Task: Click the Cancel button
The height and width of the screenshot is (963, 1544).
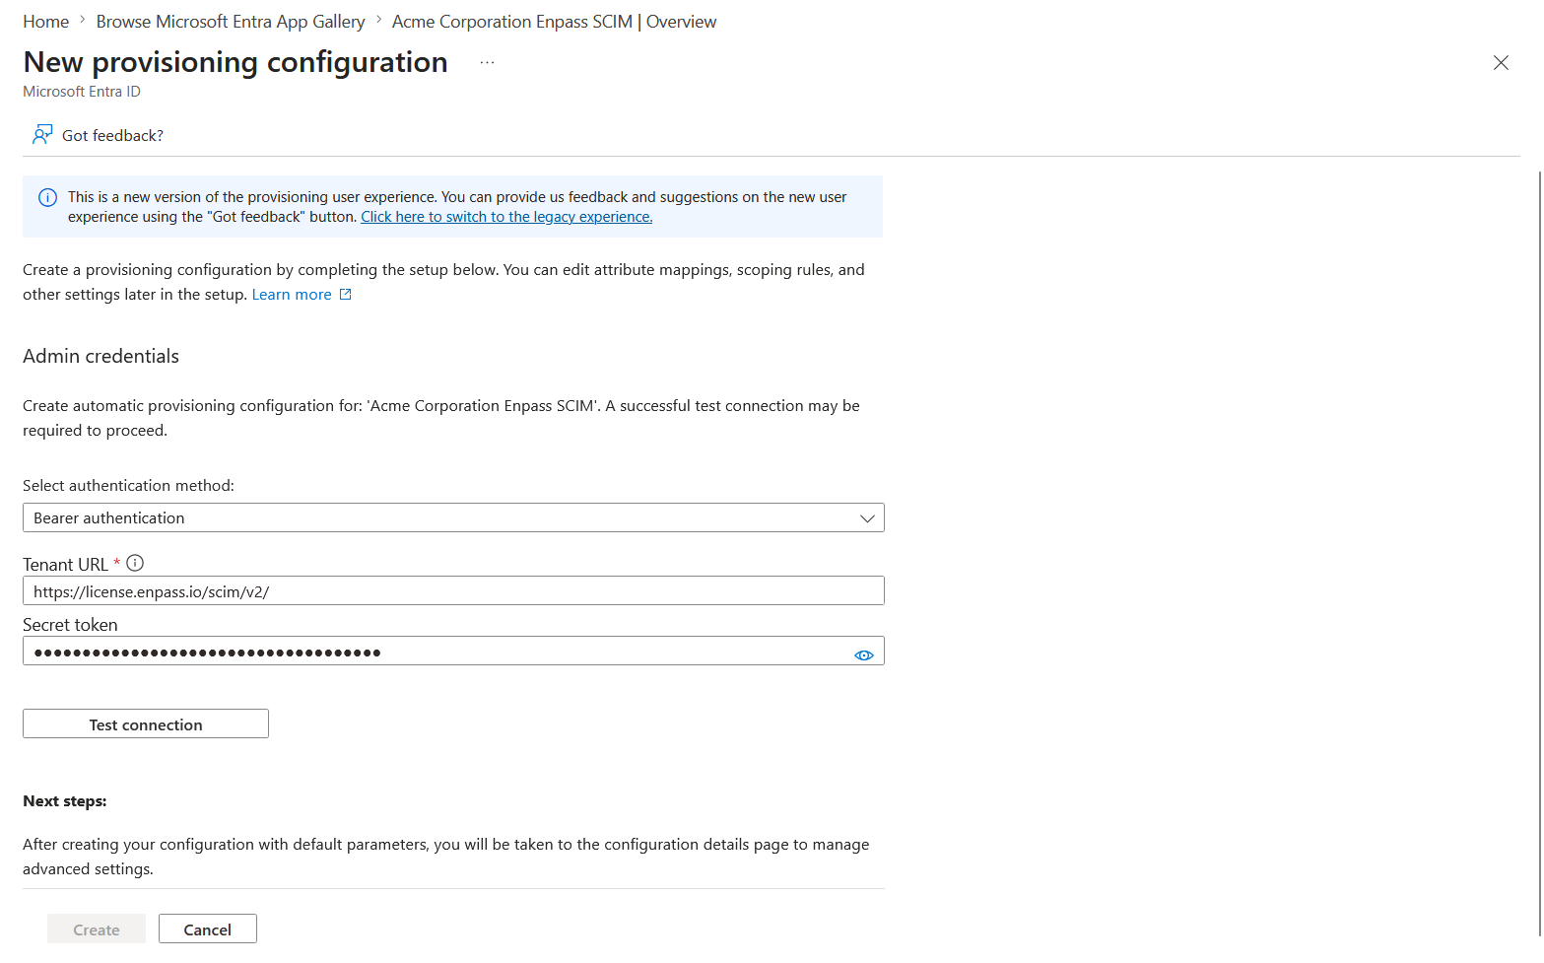Action: click(208, 929)
